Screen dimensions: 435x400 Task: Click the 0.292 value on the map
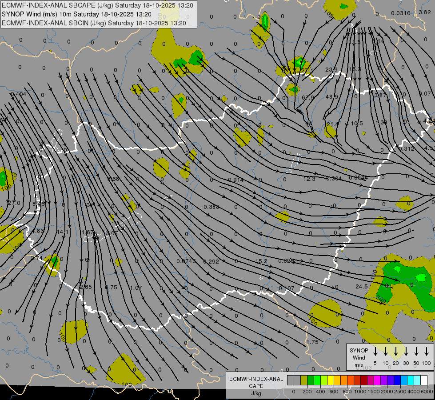pos(211,261)
